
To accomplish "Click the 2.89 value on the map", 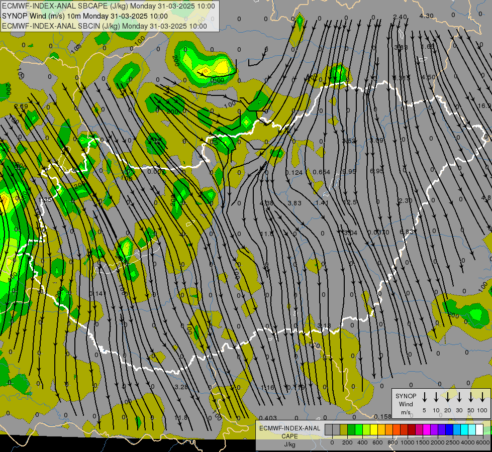I will click(x=21, y=106).
